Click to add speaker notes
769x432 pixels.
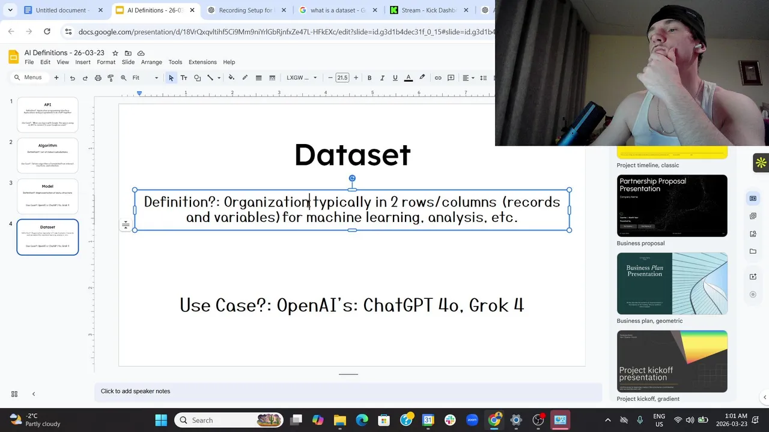[348, 391]
